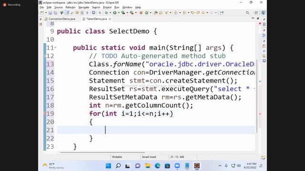Open the Refactor menu
Image resolution: width=305 pixels, height=171 pixels.
(71, 8)
